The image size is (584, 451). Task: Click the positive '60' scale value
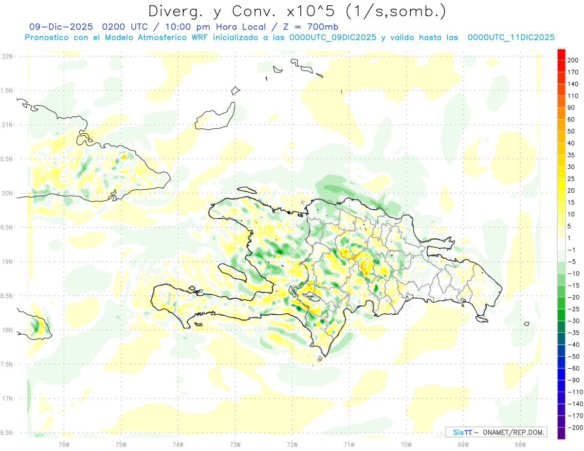click(571, 119)
